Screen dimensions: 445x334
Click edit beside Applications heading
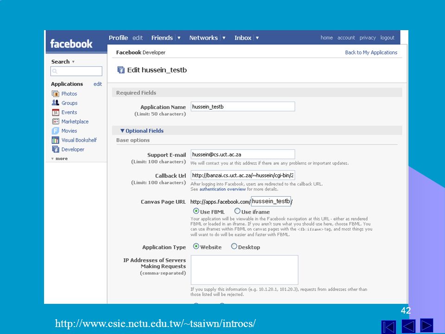pyautogui.click(x=98, y=84)
